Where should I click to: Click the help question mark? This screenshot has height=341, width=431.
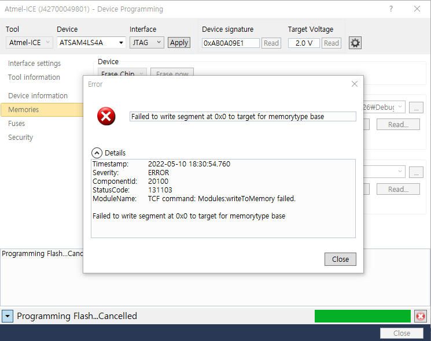391,9
